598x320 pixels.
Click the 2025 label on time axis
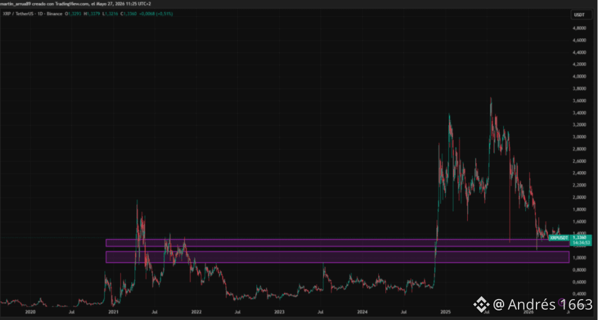pyautogui.click(x=446, y=312)
